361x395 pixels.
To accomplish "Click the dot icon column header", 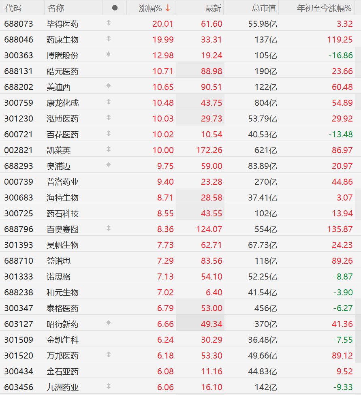I will click(x=115, y=8).
